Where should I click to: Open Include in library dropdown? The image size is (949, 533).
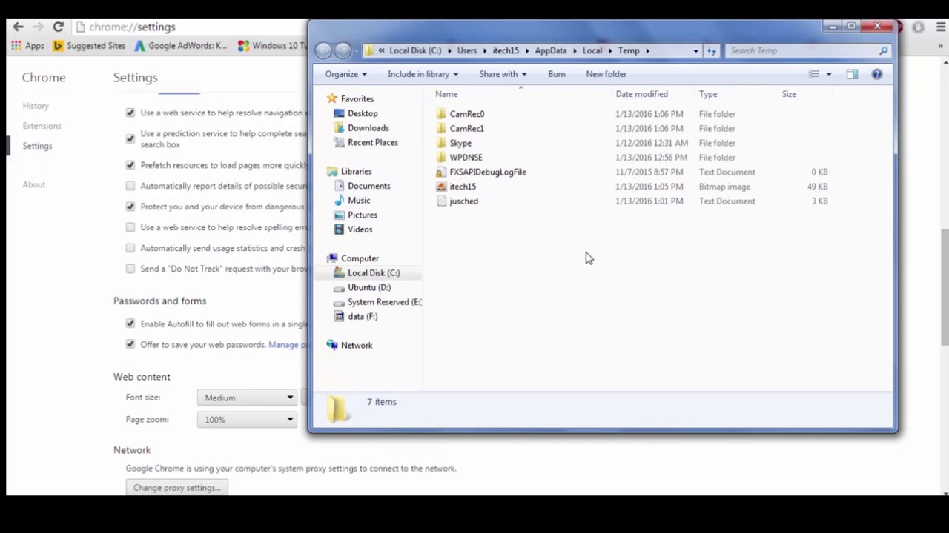[x=423, y=74]
